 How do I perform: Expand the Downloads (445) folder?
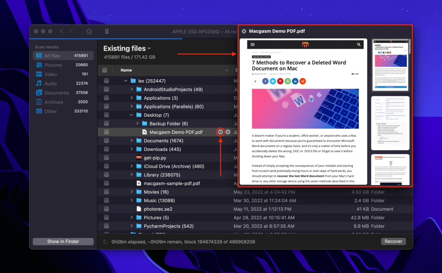[132, 149]
